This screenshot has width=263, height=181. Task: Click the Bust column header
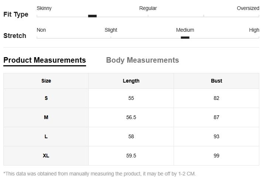216,81
